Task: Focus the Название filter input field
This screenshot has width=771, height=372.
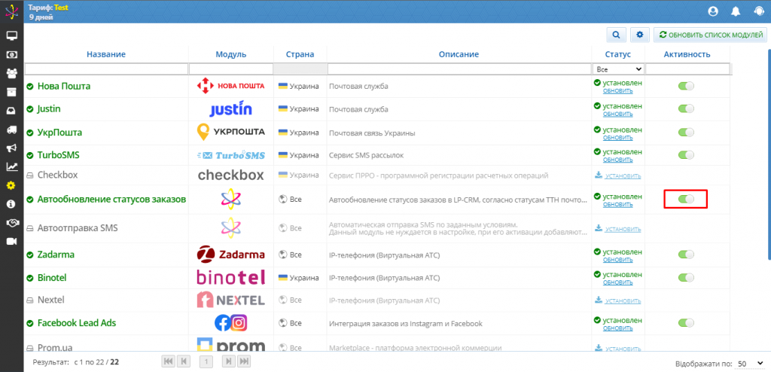Action: pos(106,69)
